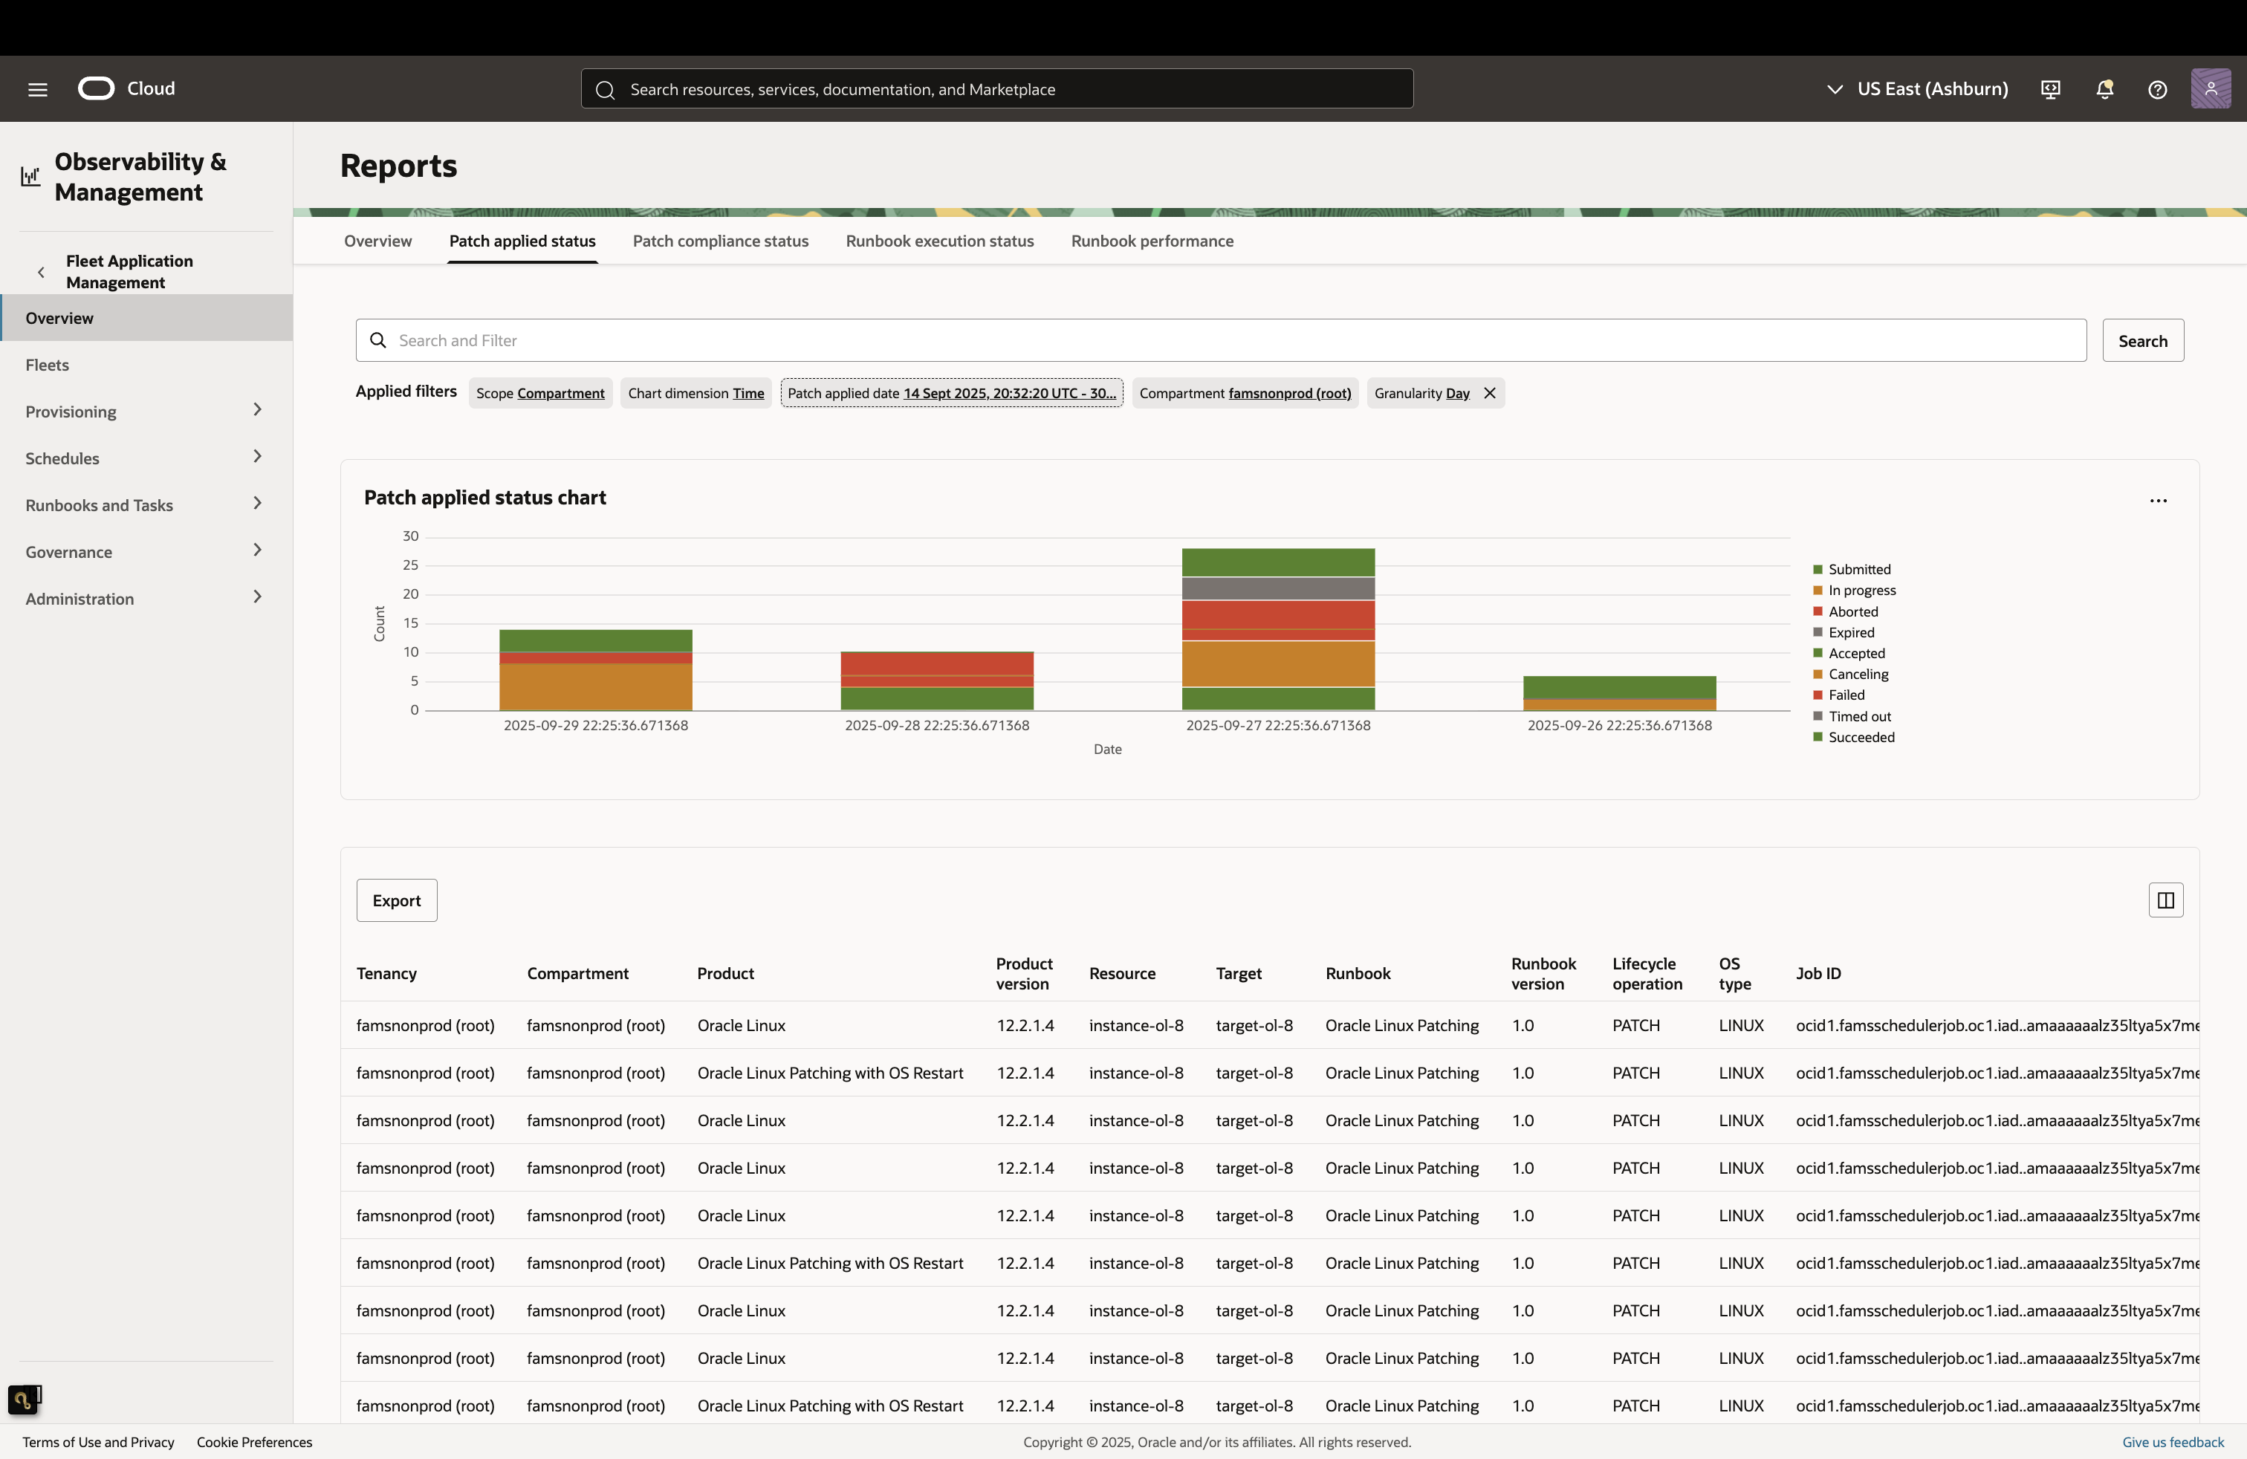This screenshot has height=1459, width=2247.
Task: Open the Cloud Shell developer tools icon
Action: click(x=2049, y=88)
